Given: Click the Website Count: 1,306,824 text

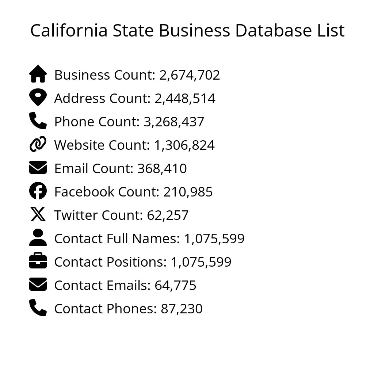Looking at the screenshot, I should coord(134,145).
